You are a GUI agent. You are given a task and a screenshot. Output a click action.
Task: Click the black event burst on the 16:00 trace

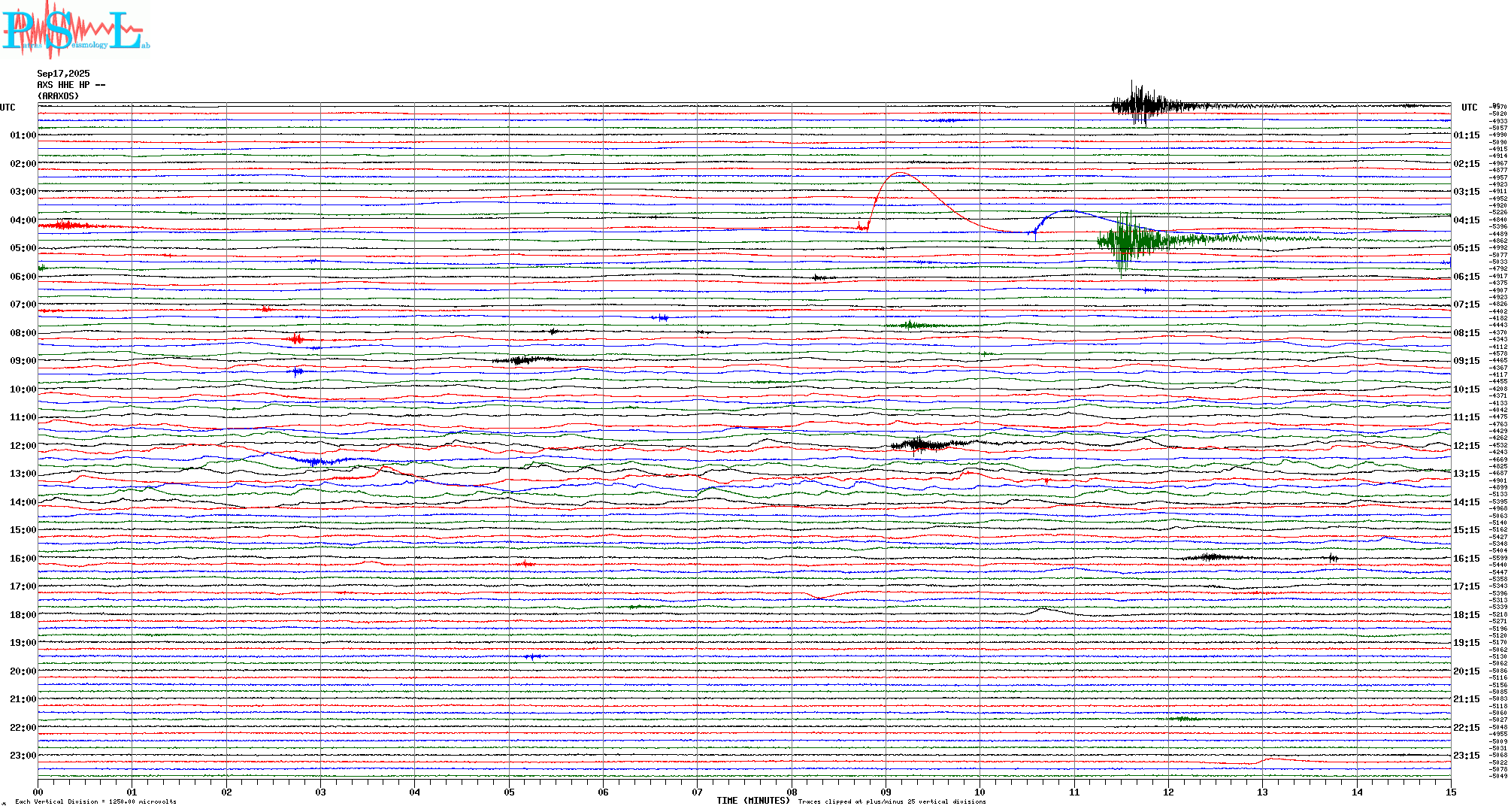coord(1210,557)
